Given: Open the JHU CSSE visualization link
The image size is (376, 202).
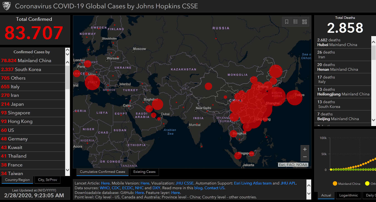Looking at the screenshot, I should click(x=184, y=183).
